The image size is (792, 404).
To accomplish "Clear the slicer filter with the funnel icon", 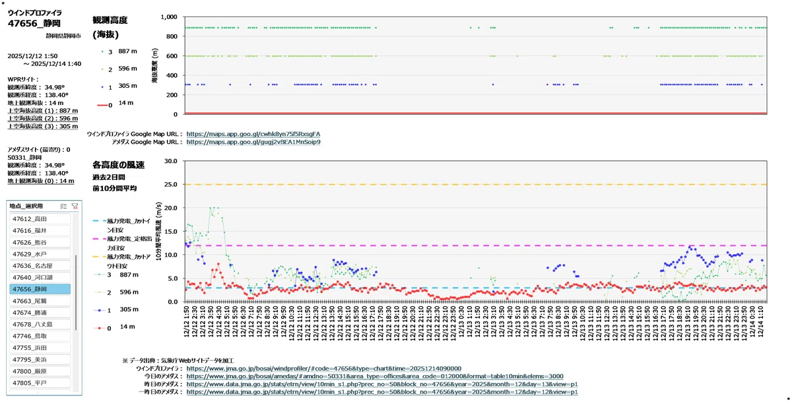I will click(75, 206).
